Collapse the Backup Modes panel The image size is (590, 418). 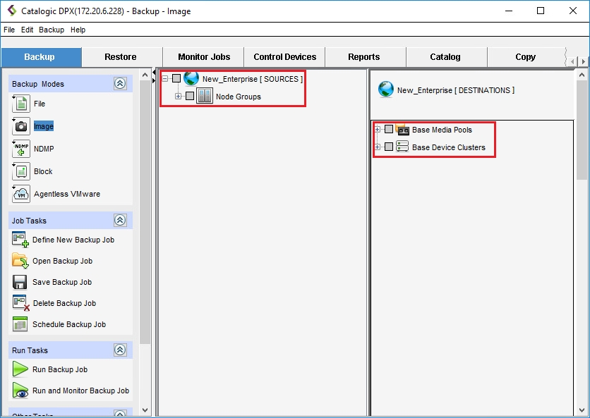click(x=120, y=84)
